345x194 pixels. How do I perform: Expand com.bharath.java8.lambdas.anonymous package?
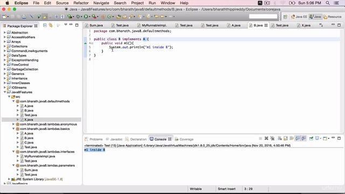point(13,124)
